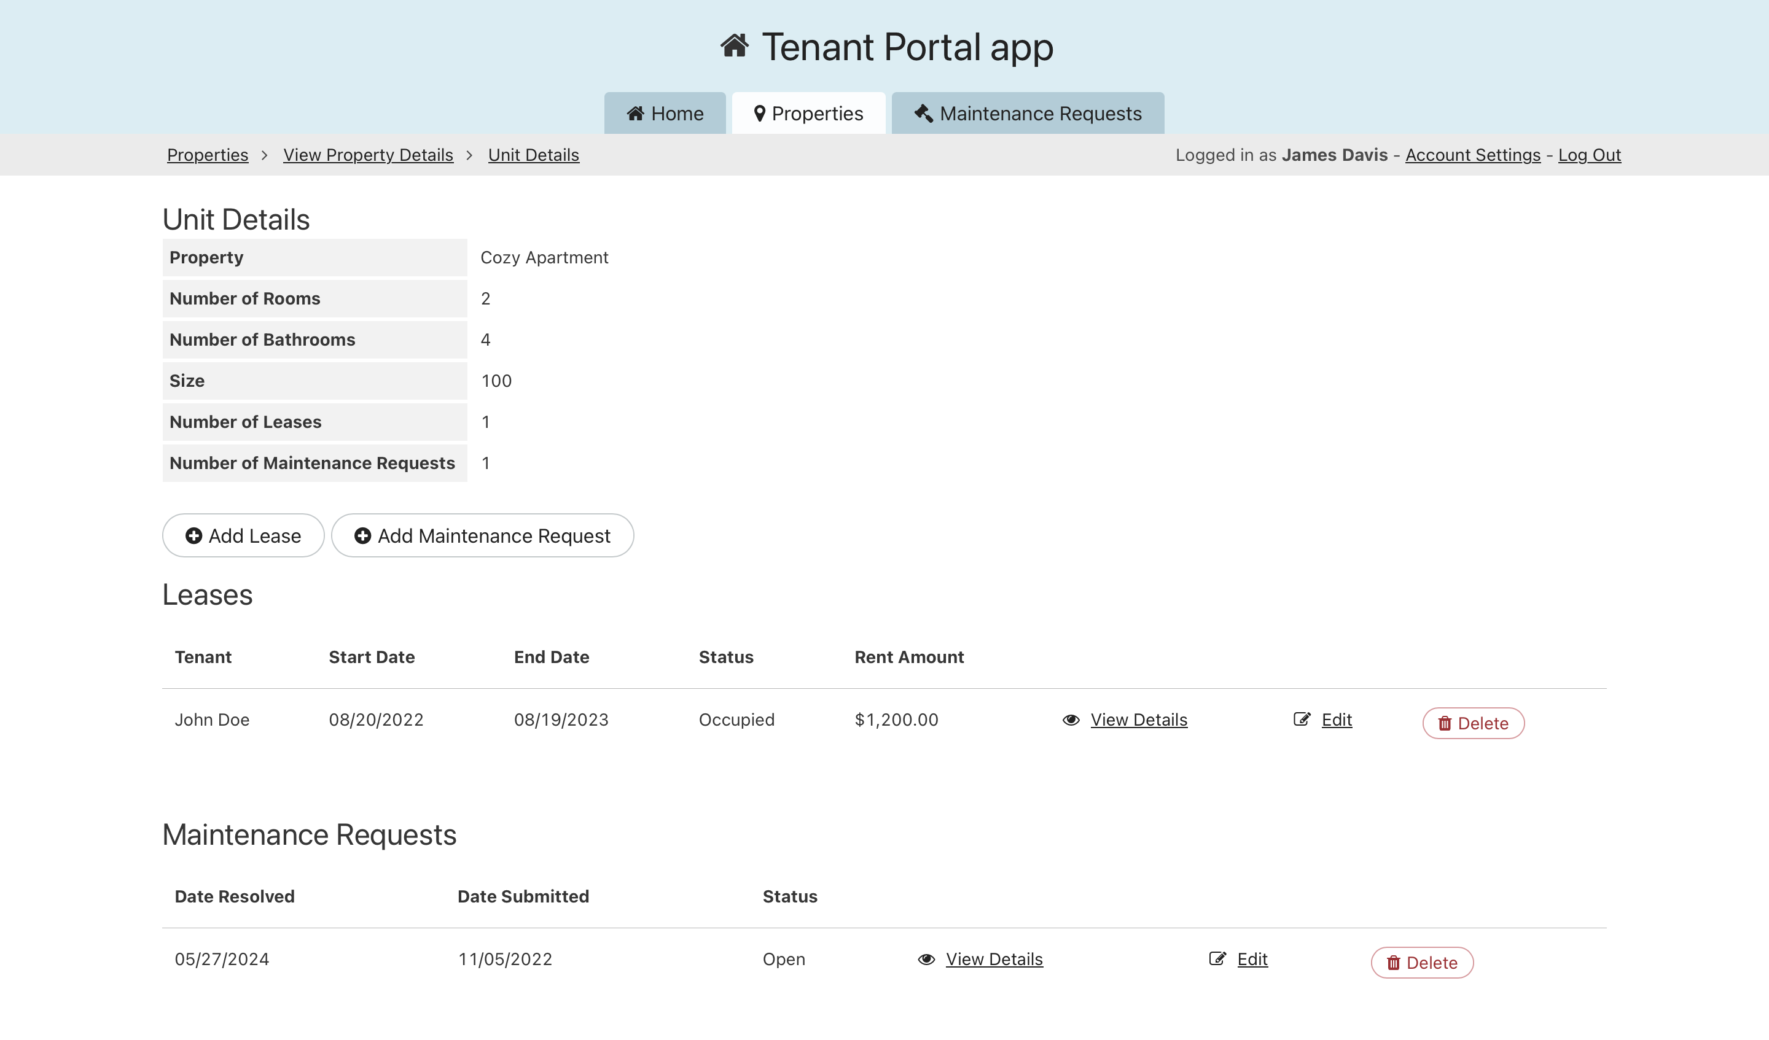The image size is (1769, 1040).
Task: Click the plus icon on the Add Lease button
Action: 193,536
